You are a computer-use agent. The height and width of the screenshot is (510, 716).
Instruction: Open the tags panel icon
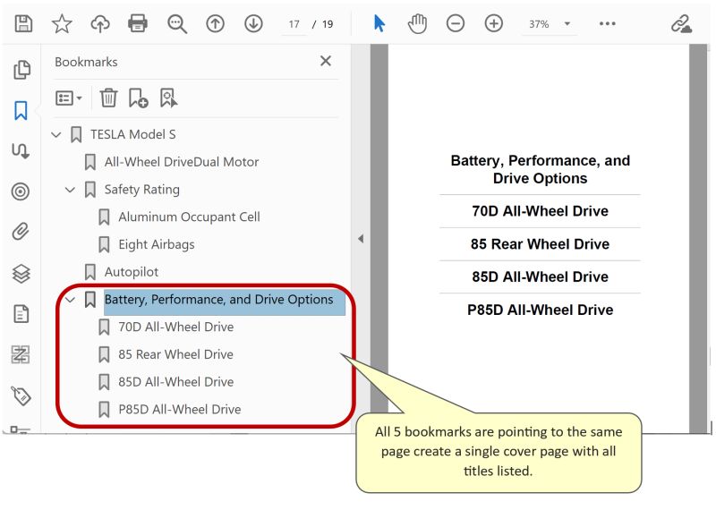[x=21, y=395]
